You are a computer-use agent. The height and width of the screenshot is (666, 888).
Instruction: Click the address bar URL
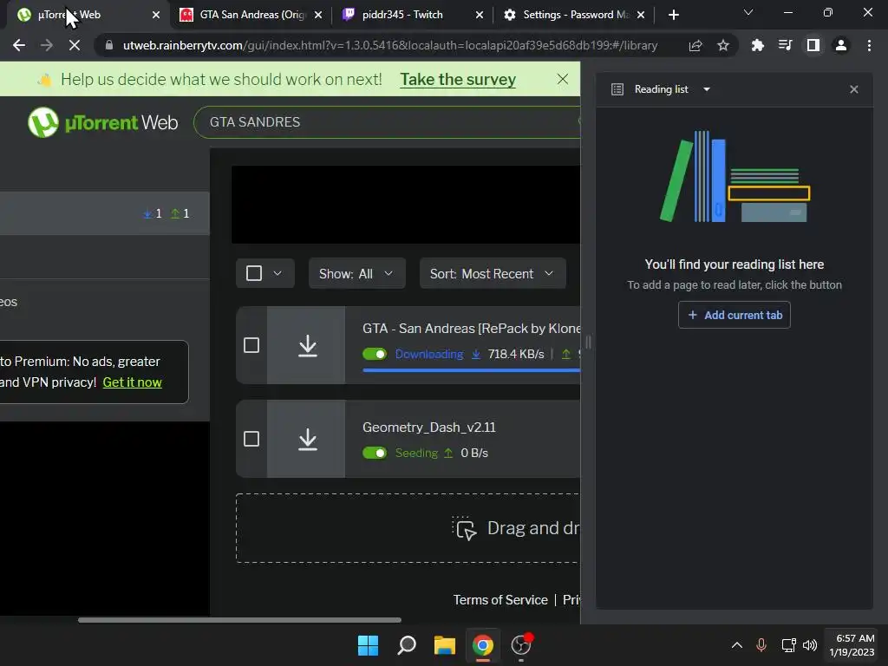point(390,45)
